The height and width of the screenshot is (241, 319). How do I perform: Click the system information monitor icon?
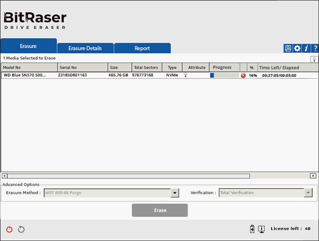tap(262, 229)
